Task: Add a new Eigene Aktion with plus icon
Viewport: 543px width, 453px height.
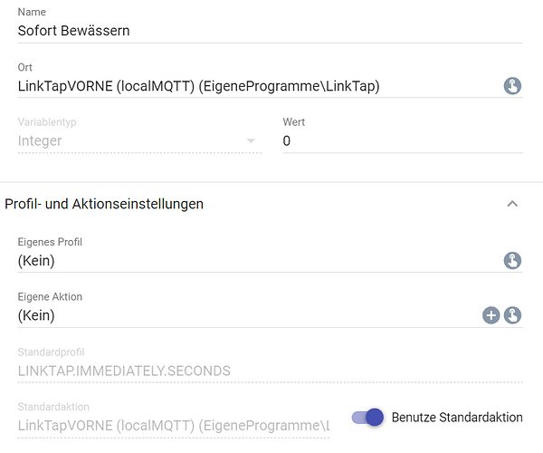Action: 491,315
